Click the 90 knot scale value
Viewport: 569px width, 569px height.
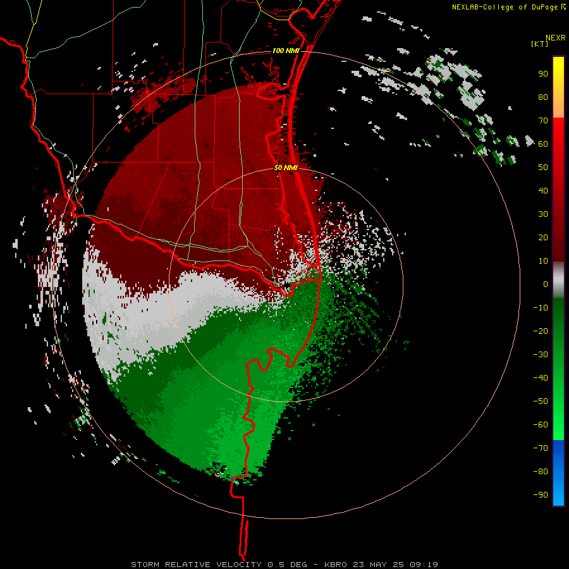(x=543, y=74)
